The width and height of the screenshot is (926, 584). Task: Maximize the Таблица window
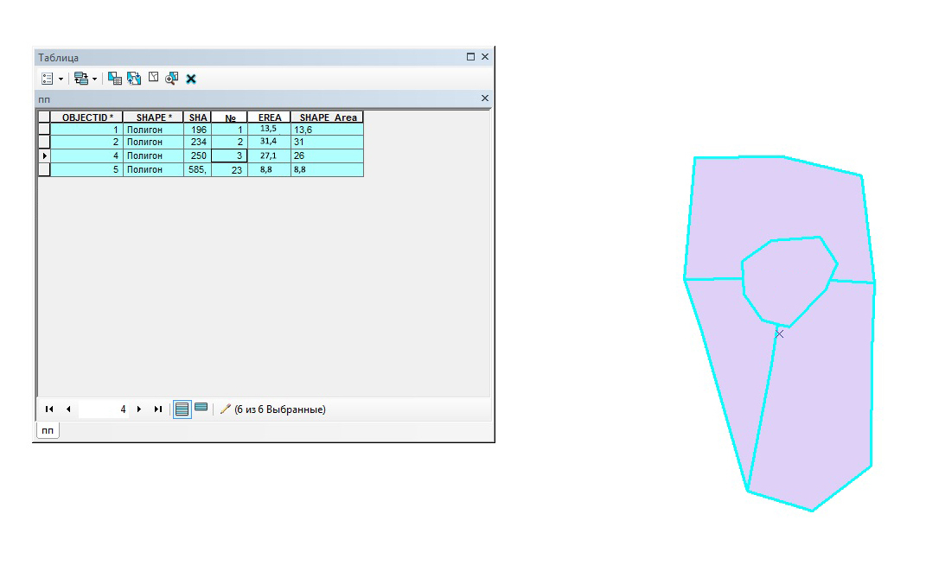pos(470,57)
